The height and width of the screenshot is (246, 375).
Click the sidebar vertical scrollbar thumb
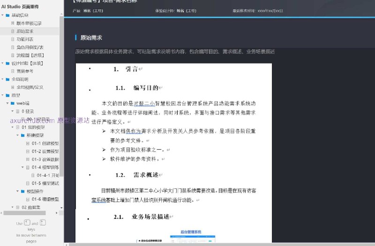tap(61, 96)
